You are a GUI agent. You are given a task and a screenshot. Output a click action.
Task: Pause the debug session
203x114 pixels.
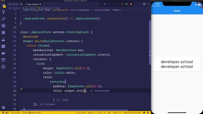click(x=105, y=4)
